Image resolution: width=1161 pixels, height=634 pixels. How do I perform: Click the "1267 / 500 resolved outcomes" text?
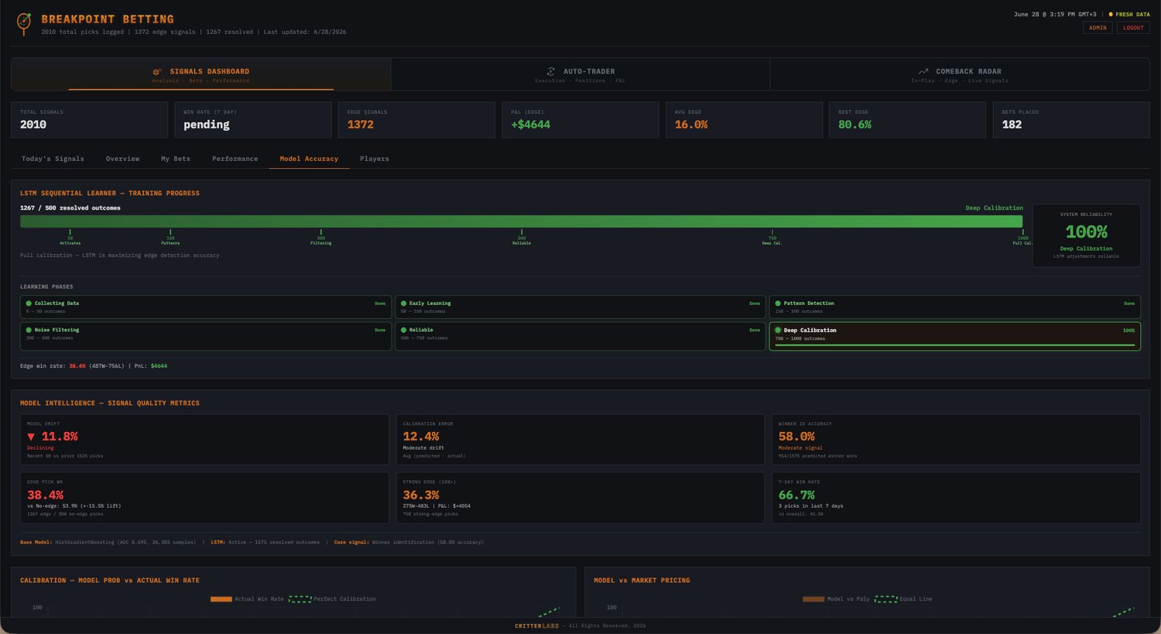tap(70, 208)
